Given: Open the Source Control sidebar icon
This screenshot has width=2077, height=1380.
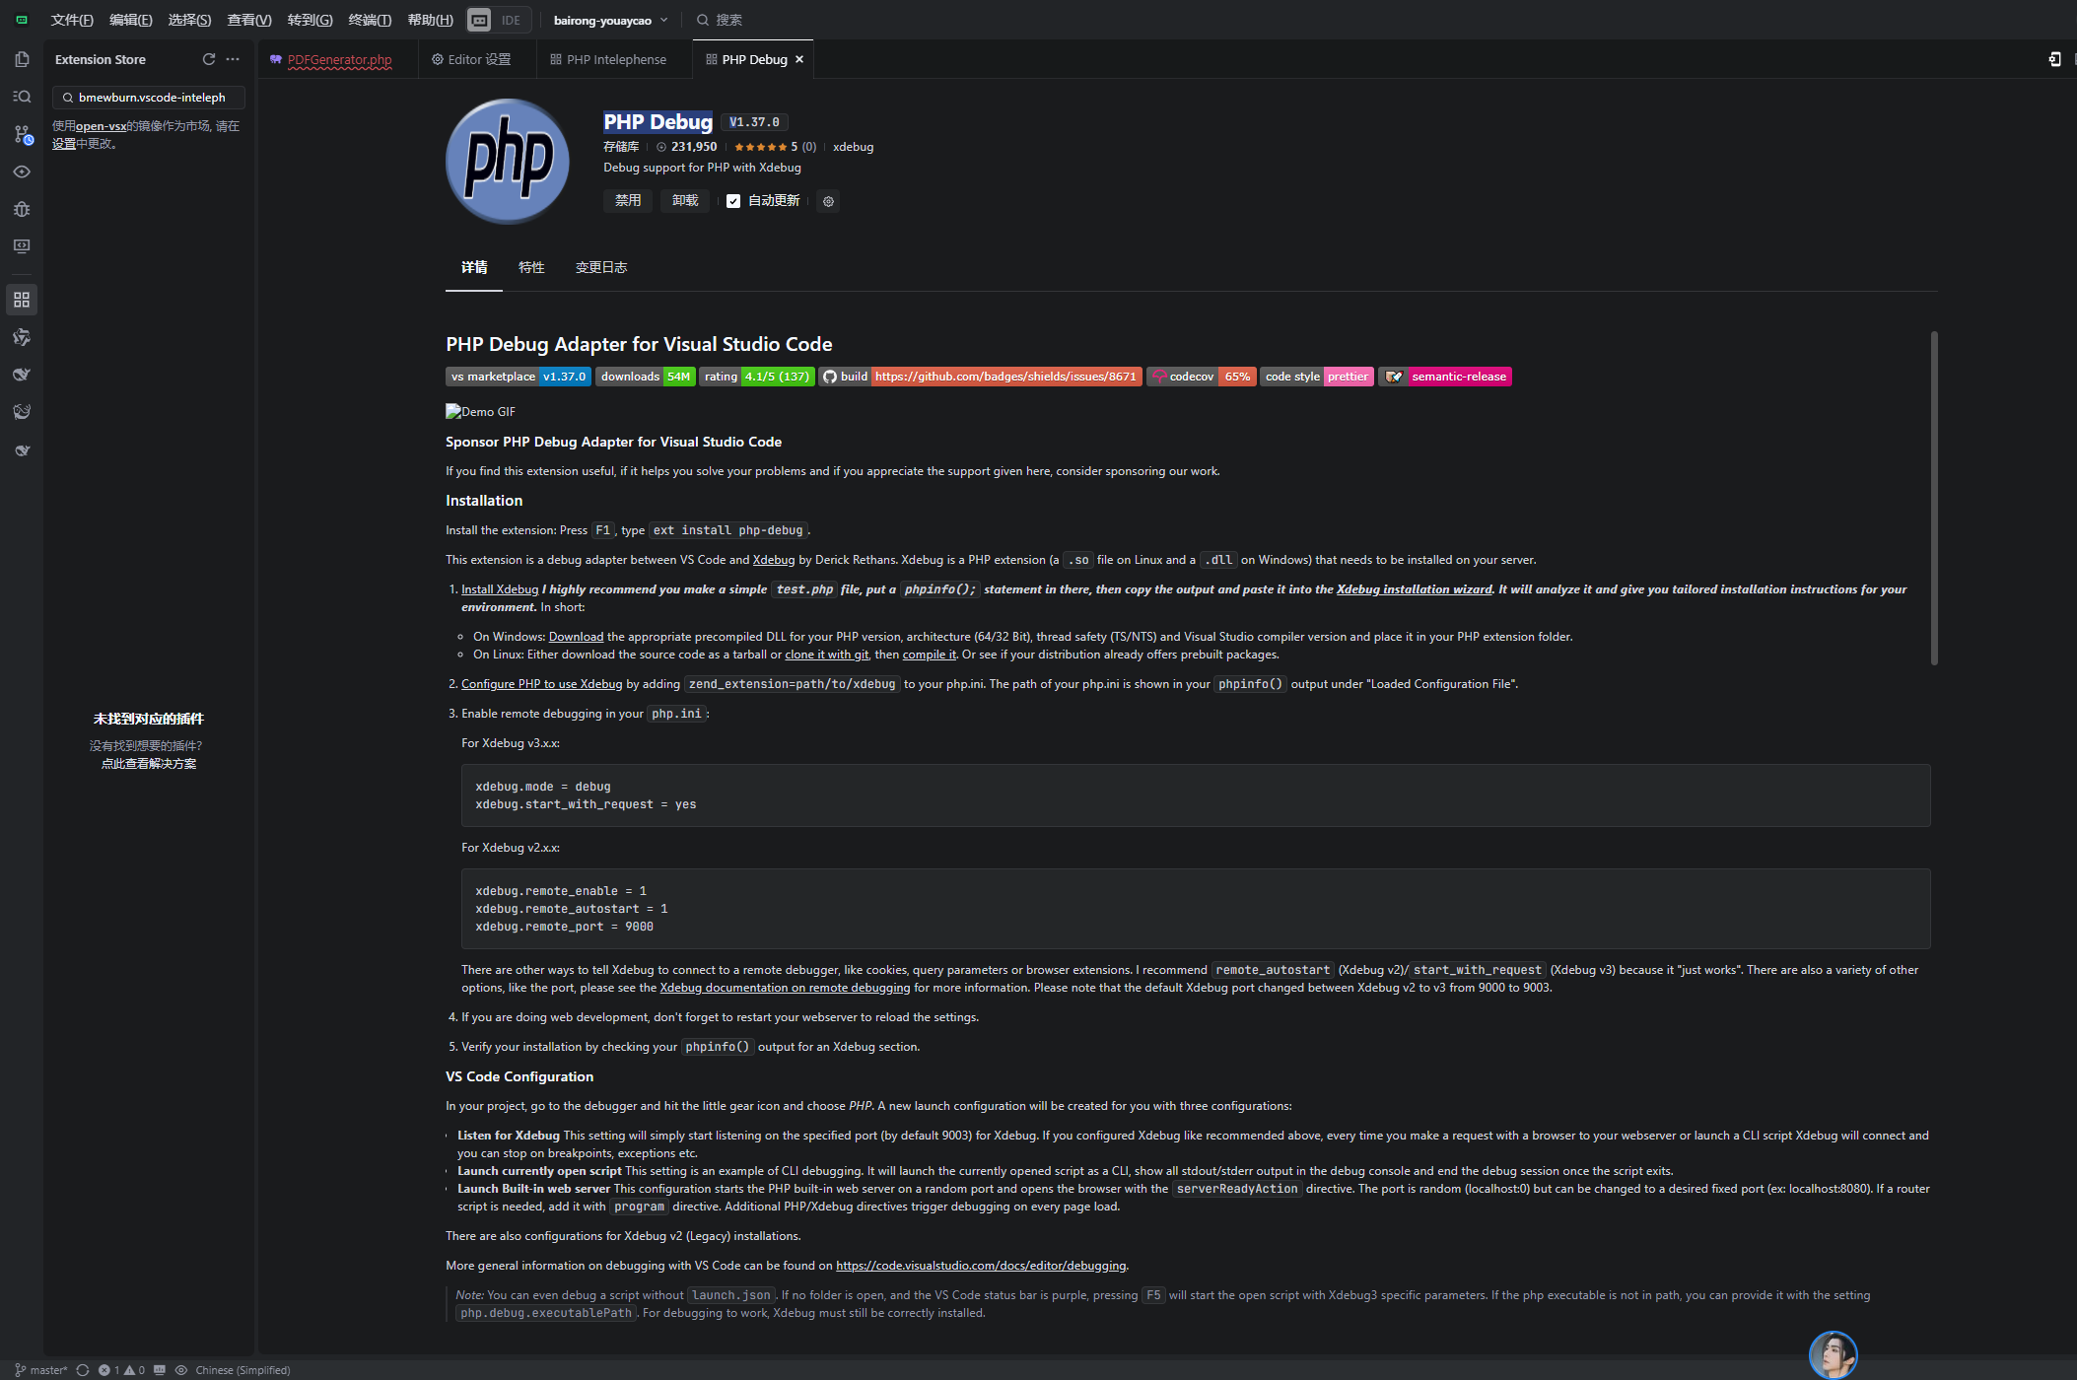Looking at the screenshot, I should 22,135.
